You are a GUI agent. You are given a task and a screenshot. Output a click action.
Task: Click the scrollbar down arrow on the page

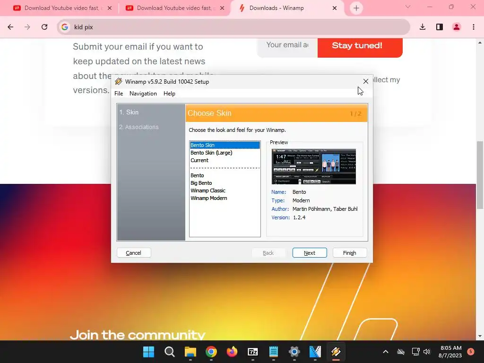click(x=480, y=336)
